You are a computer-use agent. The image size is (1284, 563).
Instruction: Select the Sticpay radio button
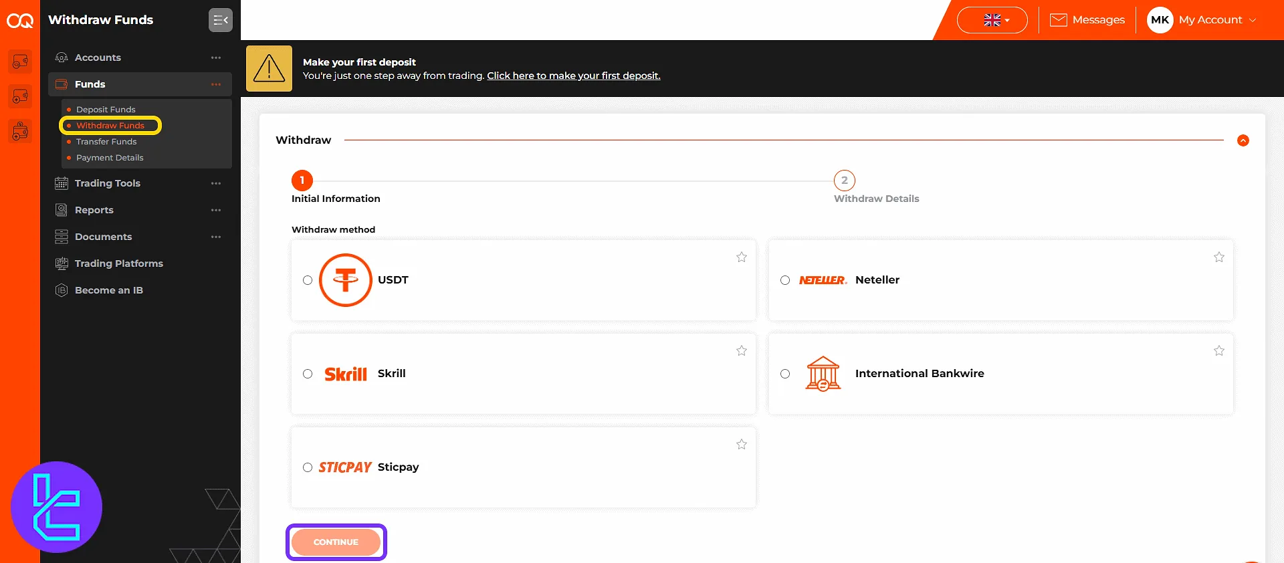(x=308, y=467)
